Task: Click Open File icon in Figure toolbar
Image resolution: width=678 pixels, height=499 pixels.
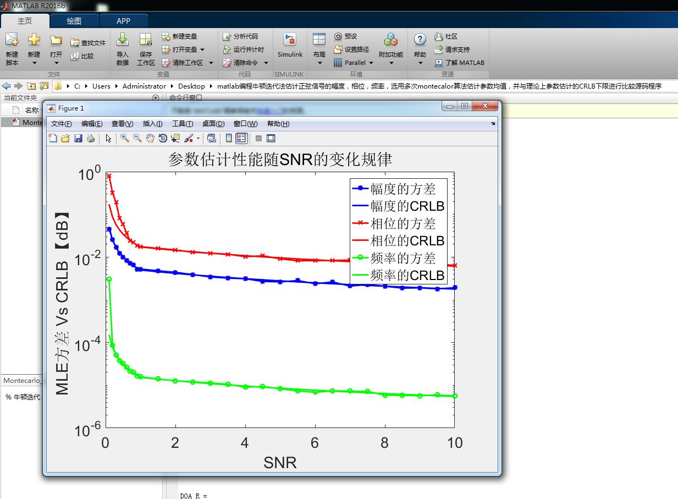Action: point(65,138)
